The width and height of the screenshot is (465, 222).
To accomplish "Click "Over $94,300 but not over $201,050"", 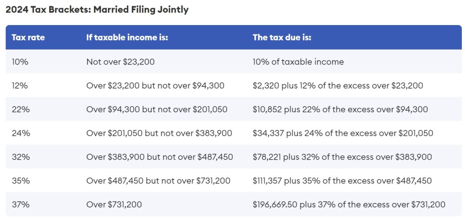I will (157, 109).
